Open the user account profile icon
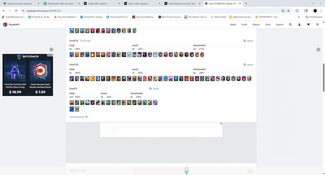The height and width of the screenshot is (175, 325). click(299, 24)
